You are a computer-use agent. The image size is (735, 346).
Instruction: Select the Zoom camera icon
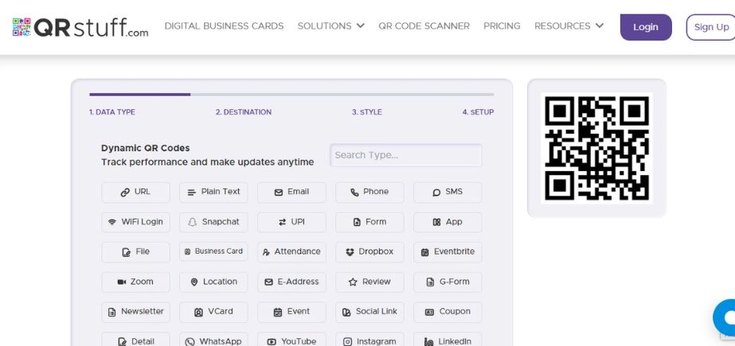coord(122,282)
